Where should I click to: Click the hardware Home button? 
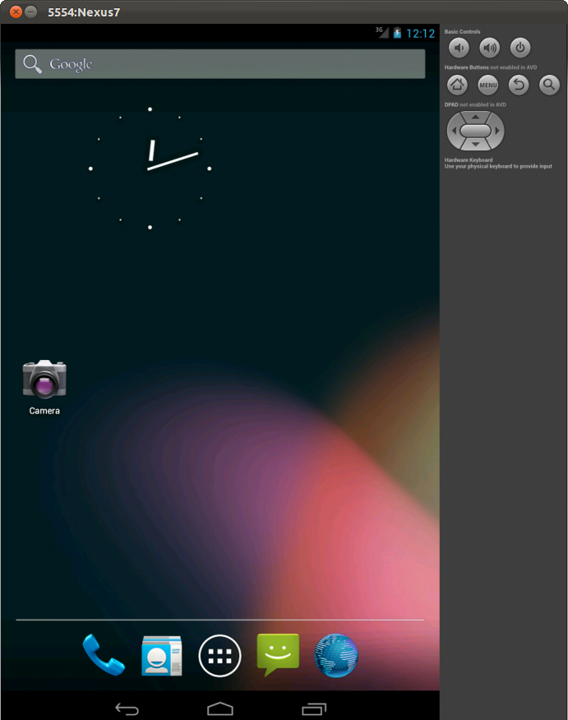click(457, 85)
